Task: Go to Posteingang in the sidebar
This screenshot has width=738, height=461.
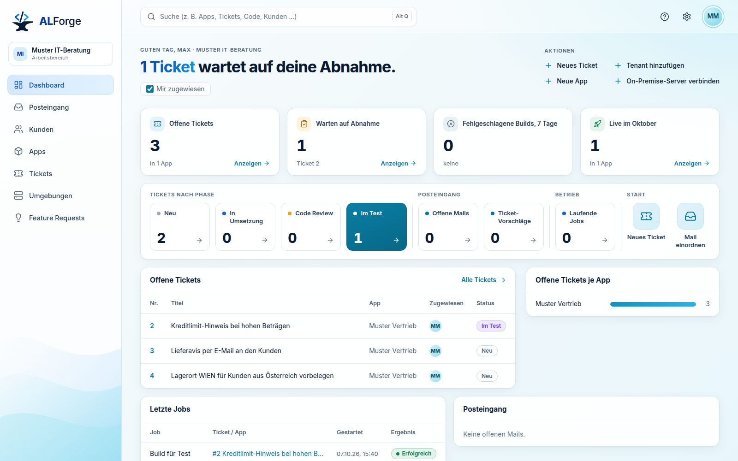Action: pos(60,107)
